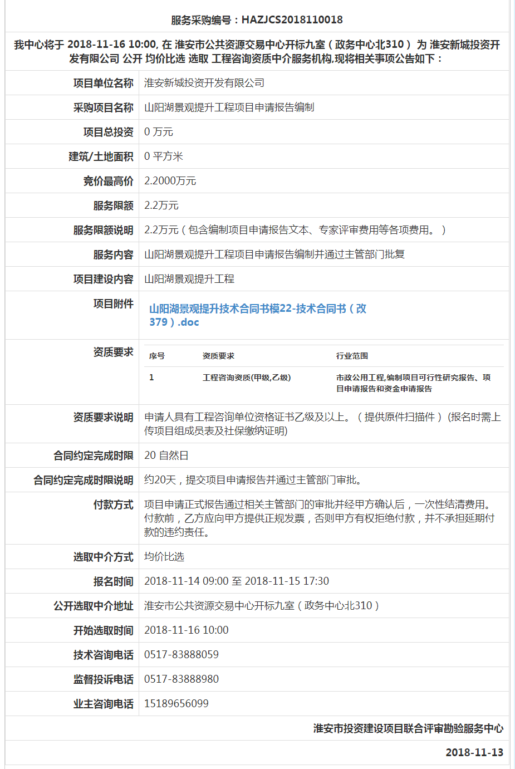Click the 项目附件 row label
The height and width of the screenshot is (769, 515).
(114, 303)
